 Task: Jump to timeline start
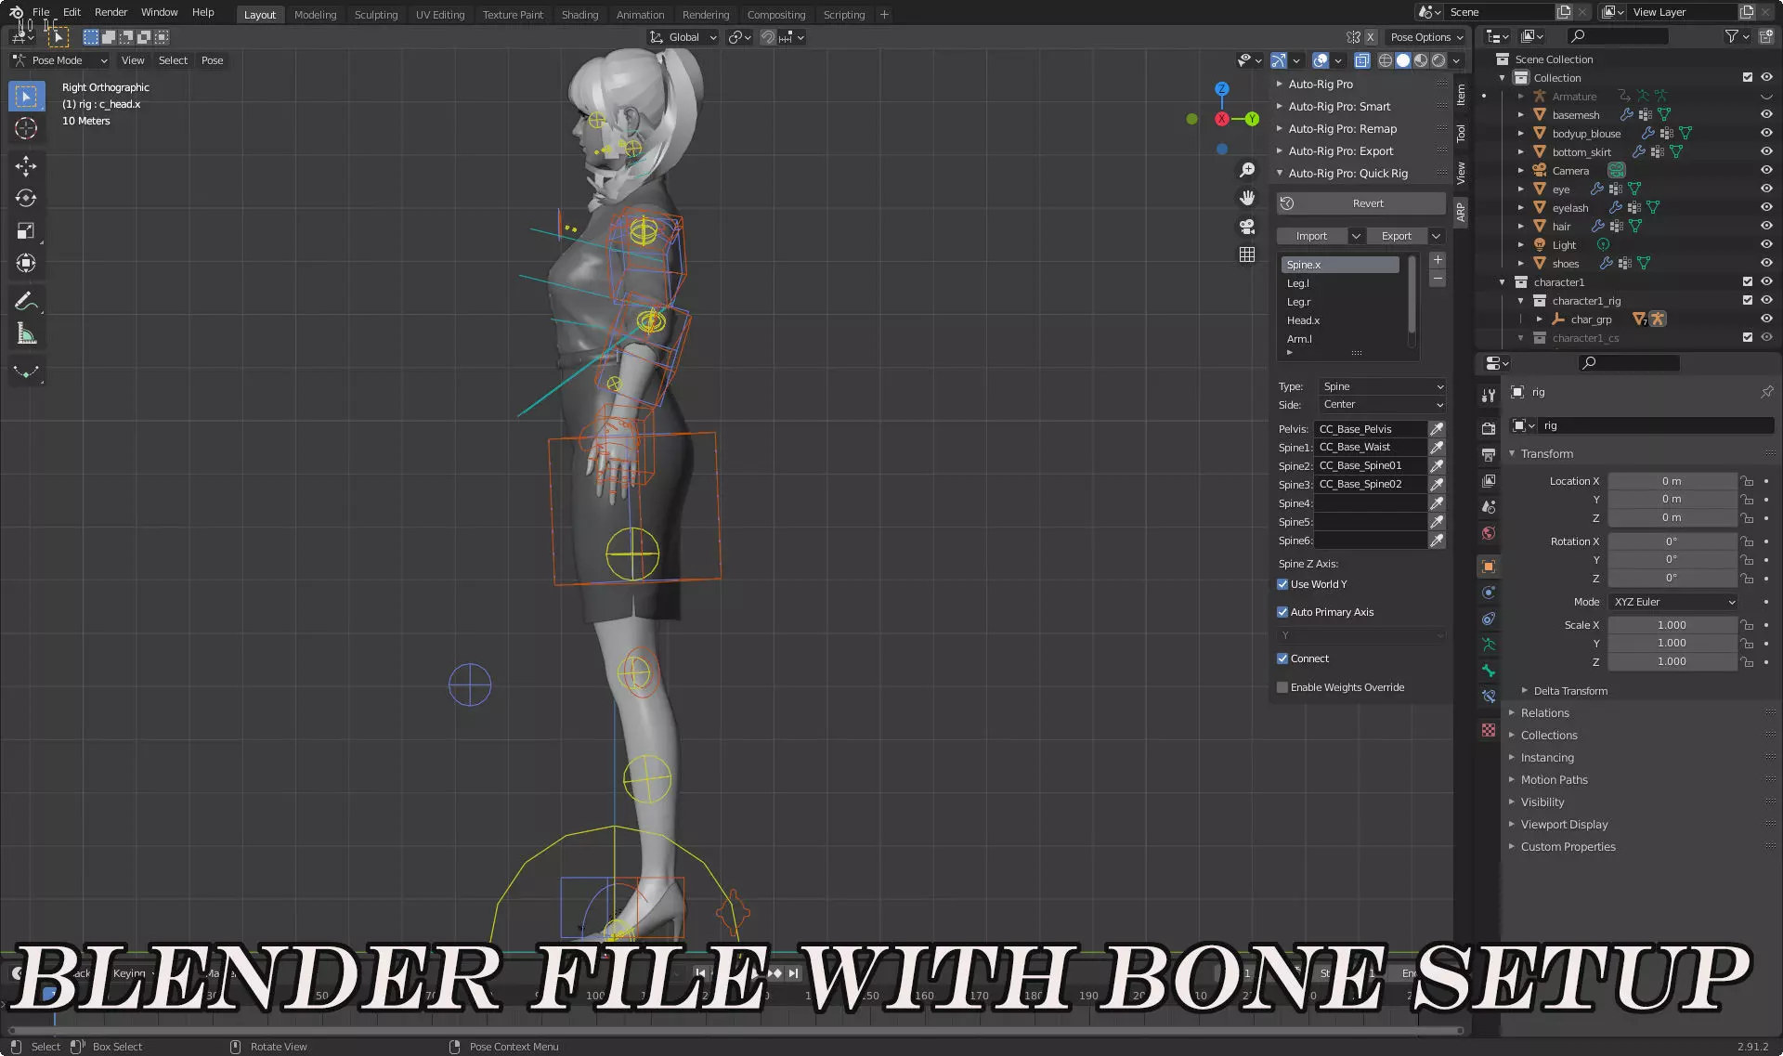click(x=700, y=973)
